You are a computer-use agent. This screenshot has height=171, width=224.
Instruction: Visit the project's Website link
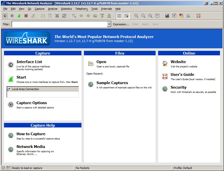pyautogui.click(x=178, y=62)
